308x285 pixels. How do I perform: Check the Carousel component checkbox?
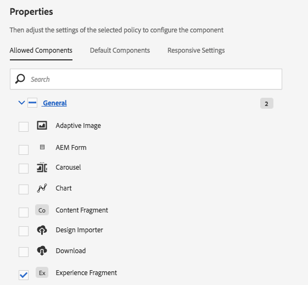(x=24, y=169)
